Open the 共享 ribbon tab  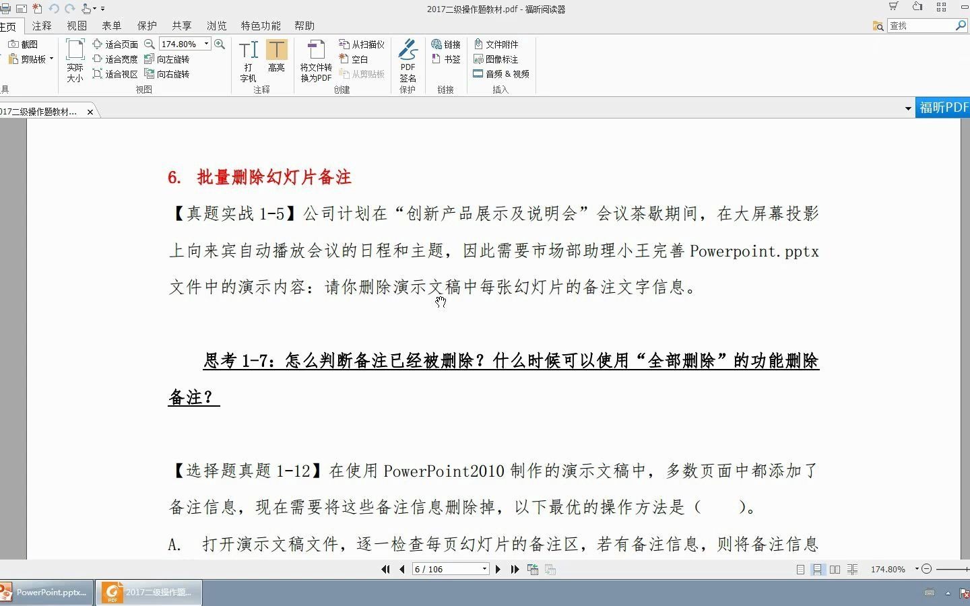pyautogui.click(x=182, y=26)
